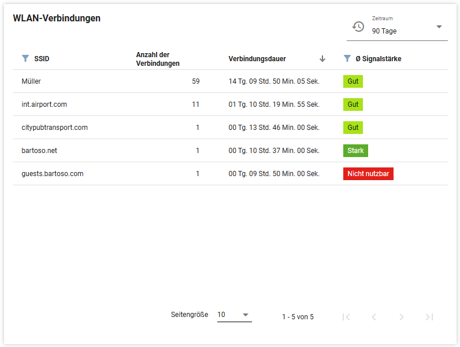Viewport: 460px width, 347px height.
Task: Toggle the Verbindungsdauer sort arrow
Action: coord(322,58)
